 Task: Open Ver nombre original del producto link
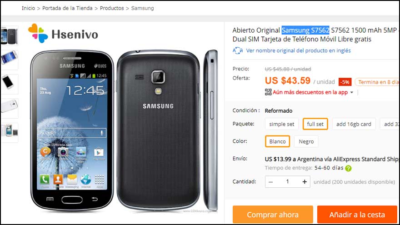click(298, 50)
